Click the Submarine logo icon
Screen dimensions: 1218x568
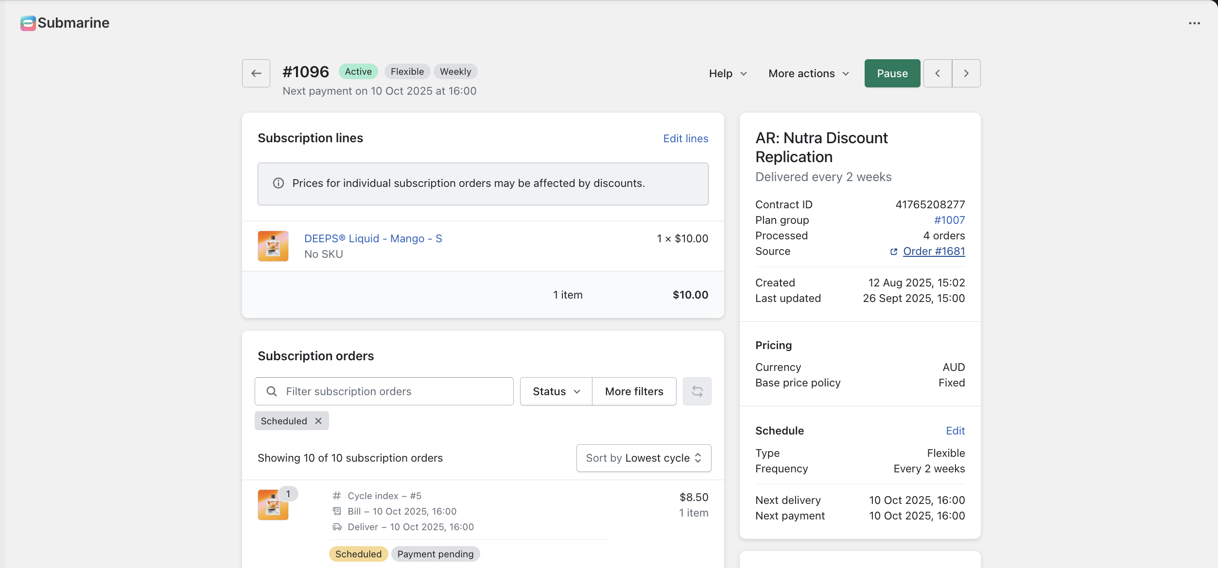coord(28,23)
